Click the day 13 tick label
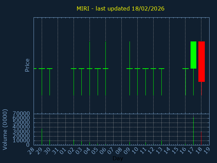Viewport: 217px width, 163px height. (x=159, y=150)
